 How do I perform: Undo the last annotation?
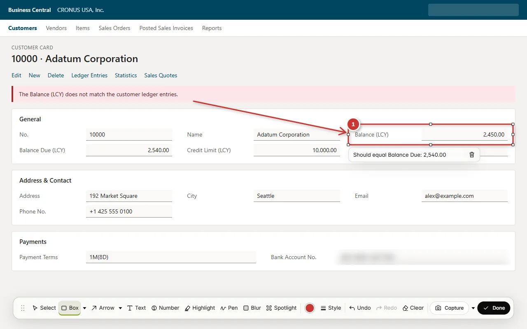click(360, 308)
